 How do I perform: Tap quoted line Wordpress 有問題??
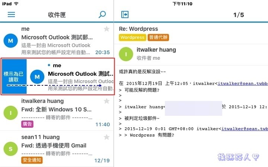[152, 135]
